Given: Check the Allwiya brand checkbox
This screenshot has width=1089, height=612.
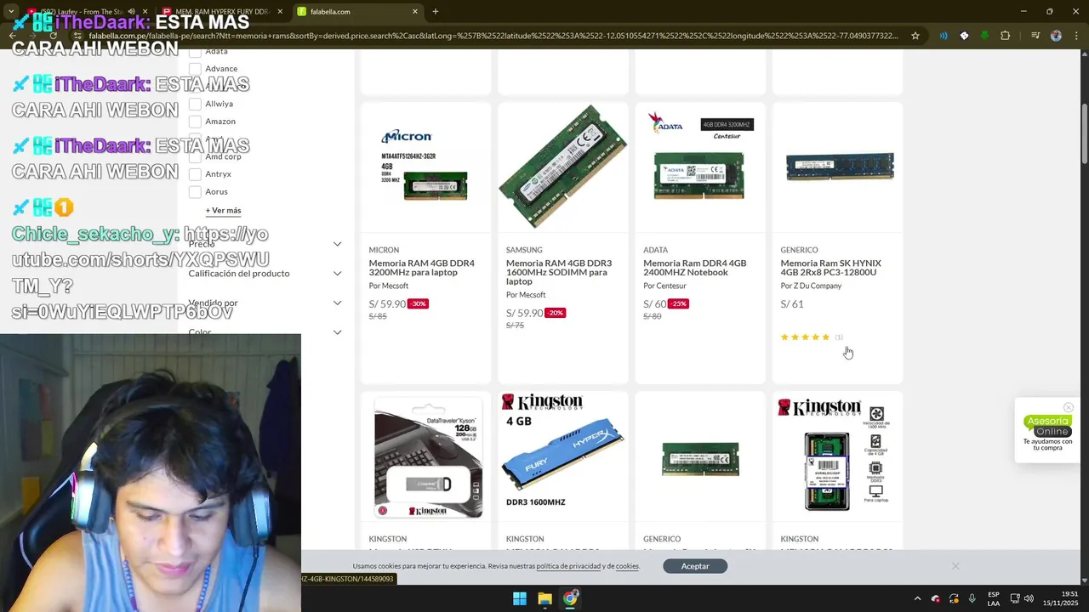Looking at the screenshot, I should click(x=195, y=104).
